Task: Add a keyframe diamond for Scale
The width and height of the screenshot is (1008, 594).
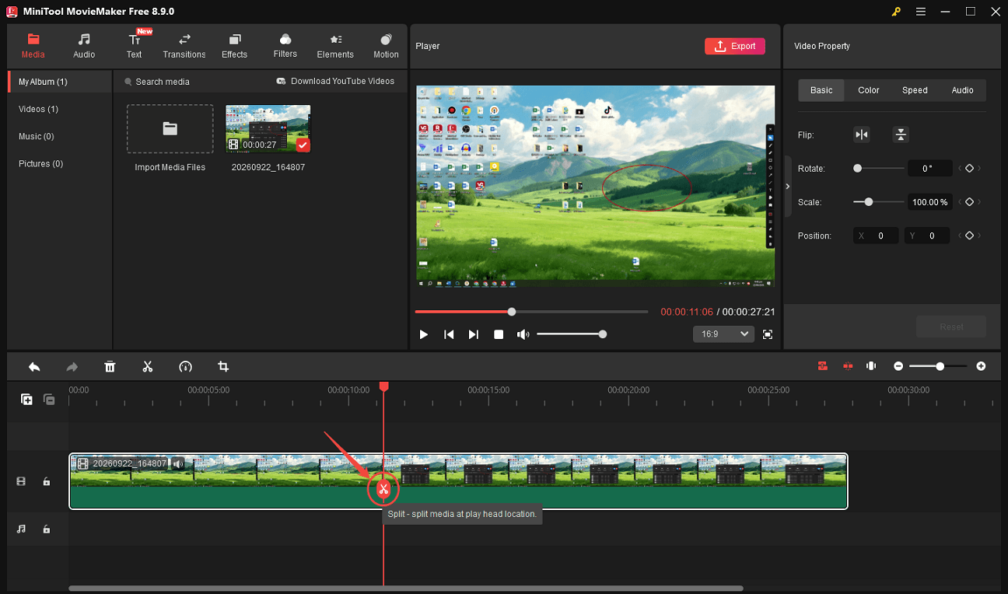Action: (x=969, y=202)
